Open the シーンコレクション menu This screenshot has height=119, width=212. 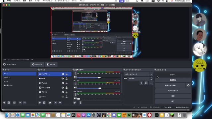click(x=62, y=1)
